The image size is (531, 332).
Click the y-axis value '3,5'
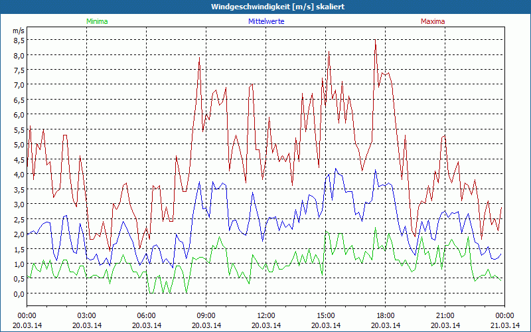coord(19,189)
